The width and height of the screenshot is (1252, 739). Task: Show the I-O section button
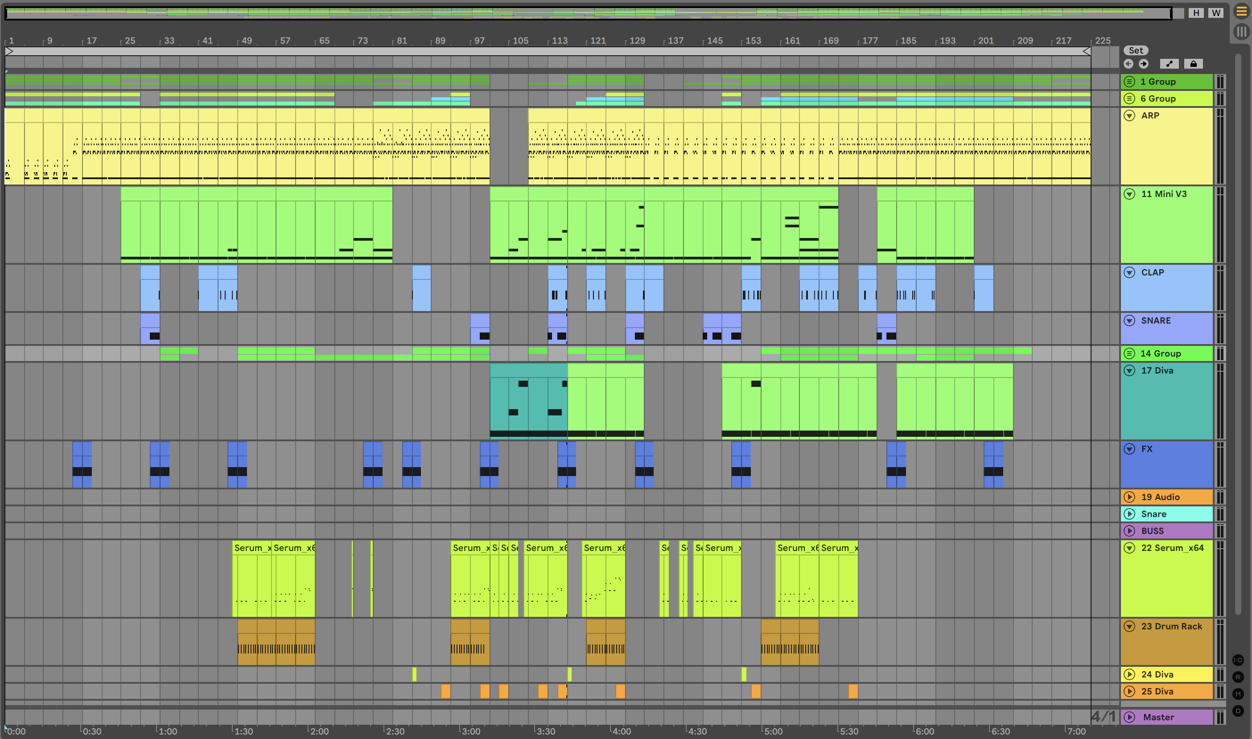pos(1238,660)
